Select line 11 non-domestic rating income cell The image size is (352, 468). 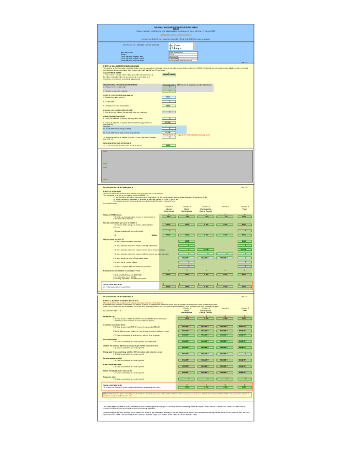(x=168, y=145)
